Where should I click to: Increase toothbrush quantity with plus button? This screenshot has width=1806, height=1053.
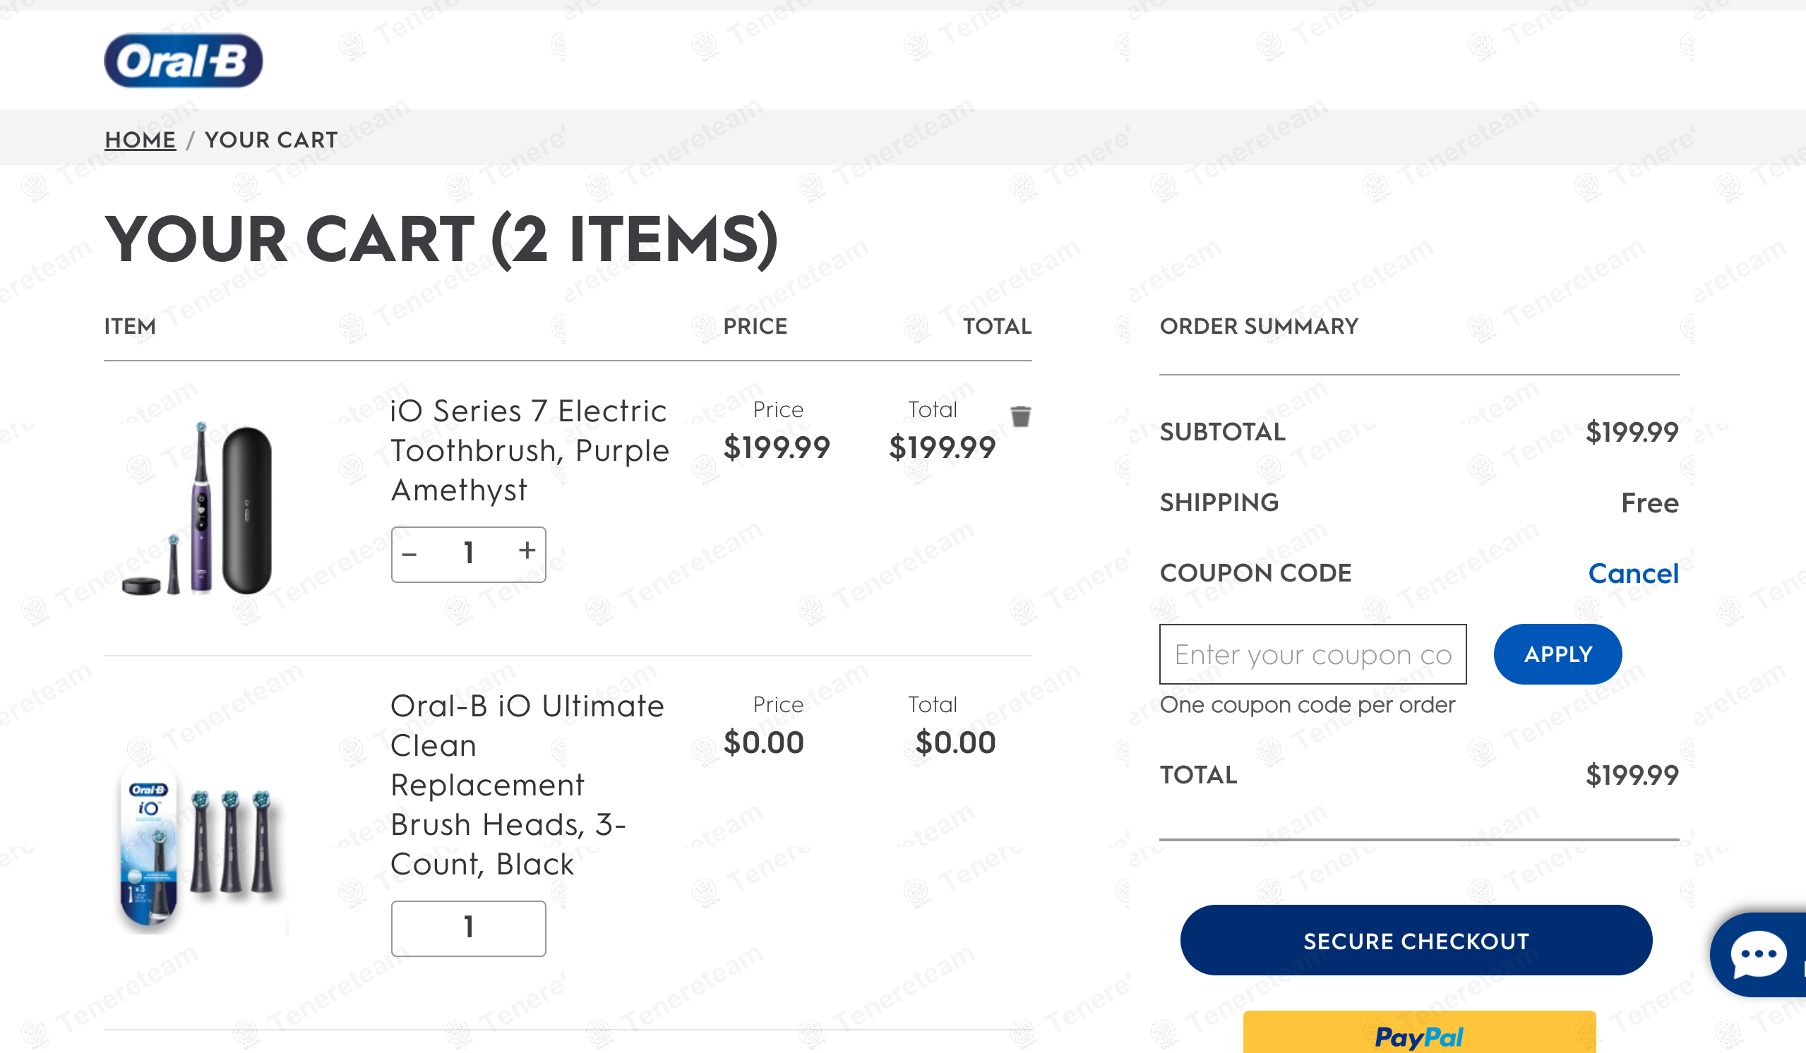click(x=527, y=551)
